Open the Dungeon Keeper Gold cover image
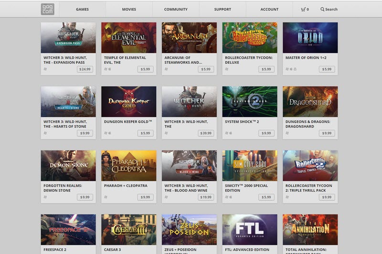This screenshot has height=254, width=382. [x=128, y=102]
